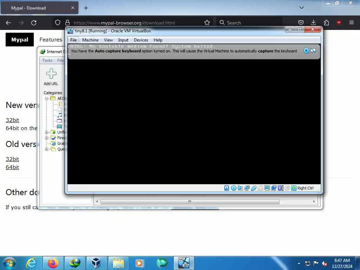Image resolution: width=360 pixels, height=270 pixels.
Task: Click IDM horizontal scrollbar left arrow
Action: tap(97, 201)
